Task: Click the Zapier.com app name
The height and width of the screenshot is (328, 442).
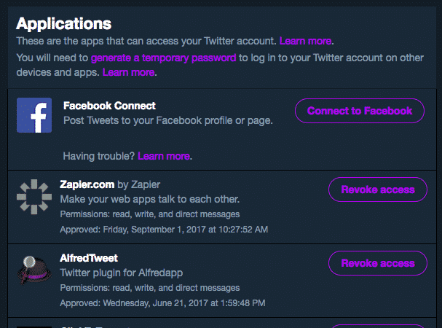Action: 87,184
